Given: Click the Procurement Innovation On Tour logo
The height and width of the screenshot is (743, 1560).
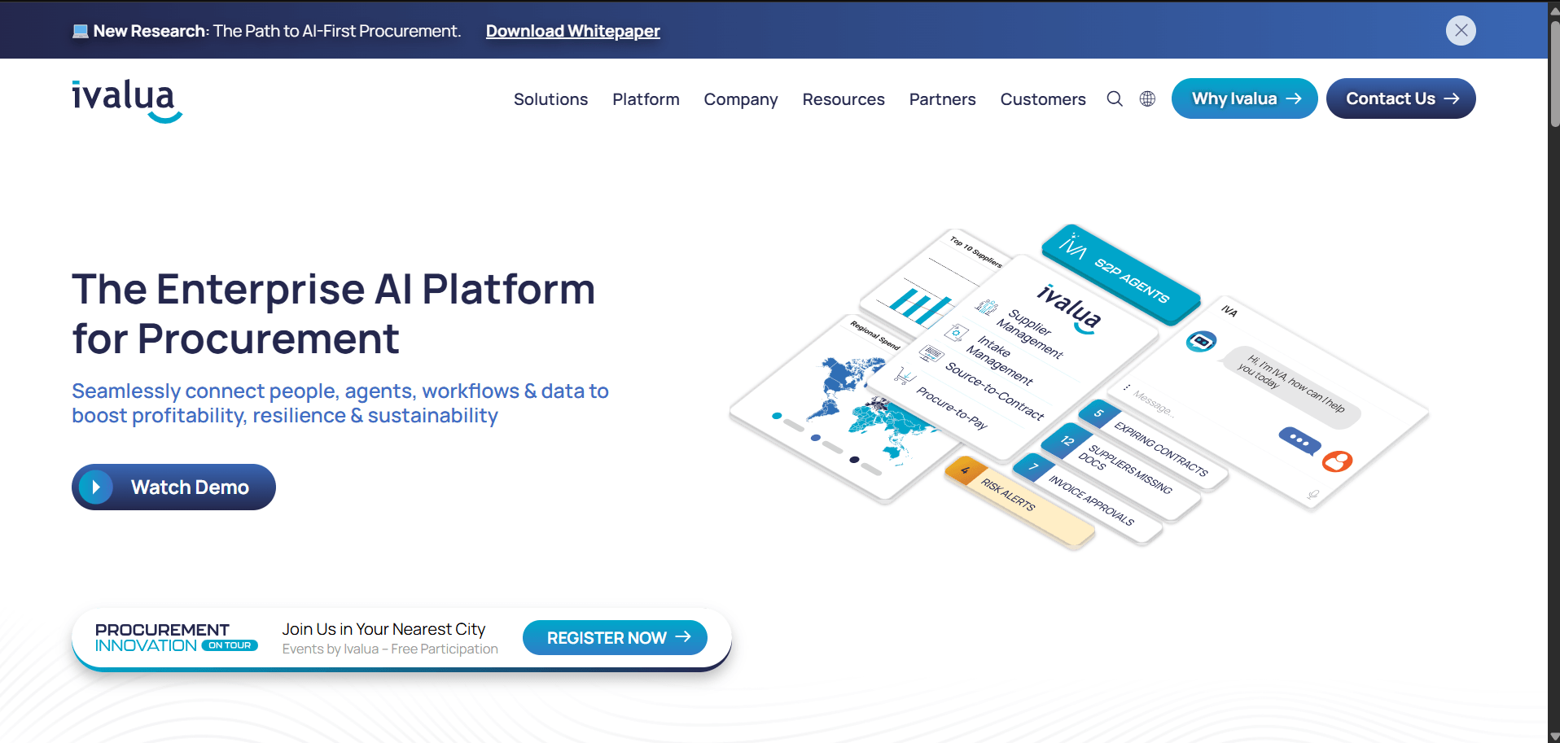Looking at the screenshot, I should [x=176, y=638].
